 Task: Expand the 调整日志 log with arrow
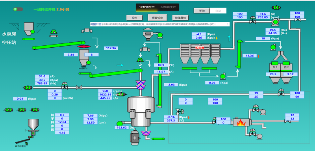228,24
